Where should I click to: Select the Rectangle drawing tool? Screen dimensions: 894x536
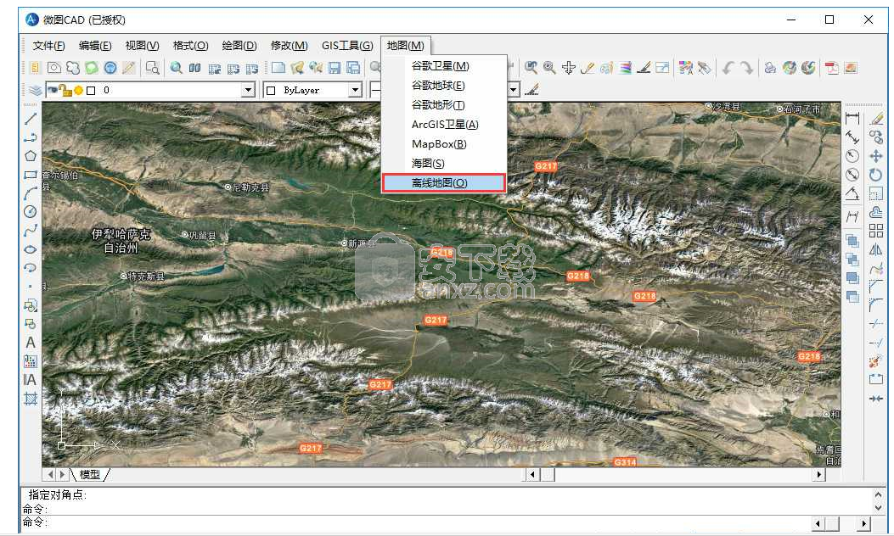(31, 175)
